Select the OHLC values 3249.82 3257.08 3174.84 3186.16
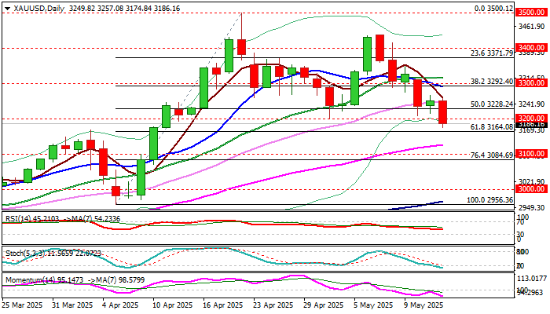 (x=124, y=9)
